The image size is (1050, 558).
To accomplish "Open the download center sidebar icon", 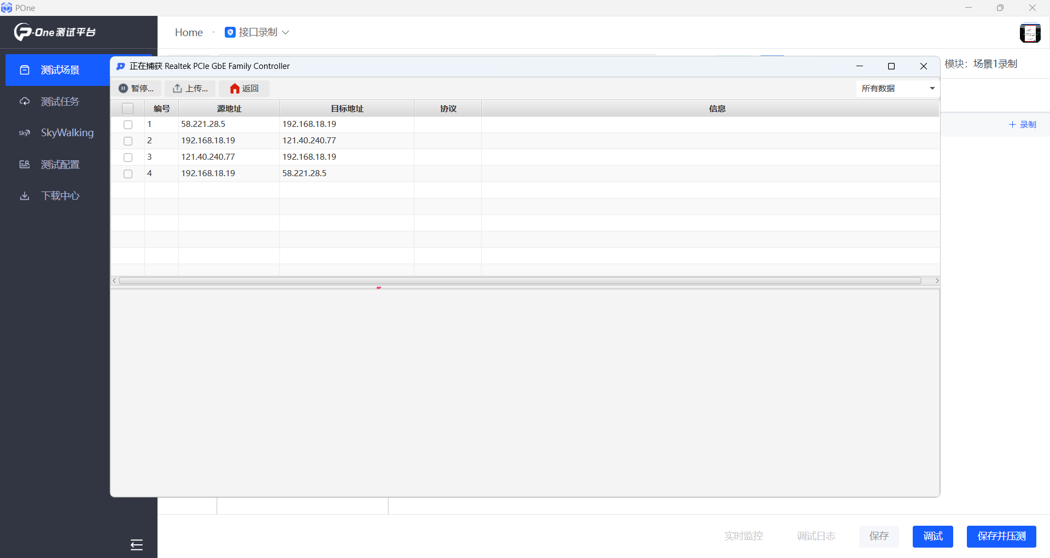I will coord(25,196).
